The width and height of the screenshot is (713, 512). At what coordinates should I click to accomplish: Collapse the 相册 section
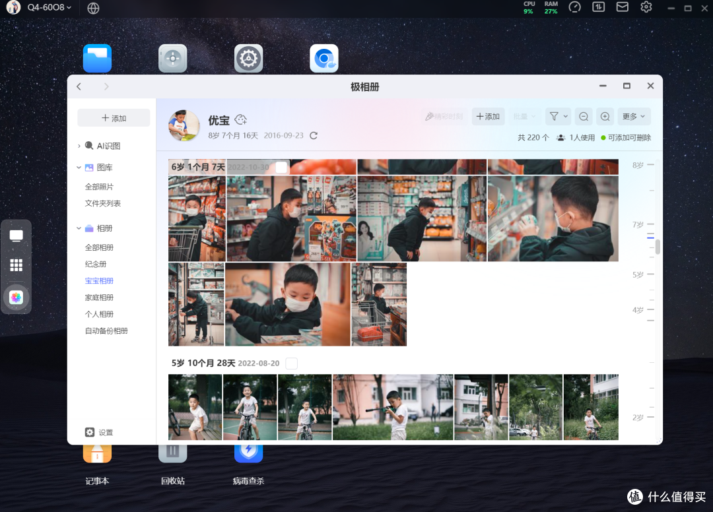tap(79, 228)
